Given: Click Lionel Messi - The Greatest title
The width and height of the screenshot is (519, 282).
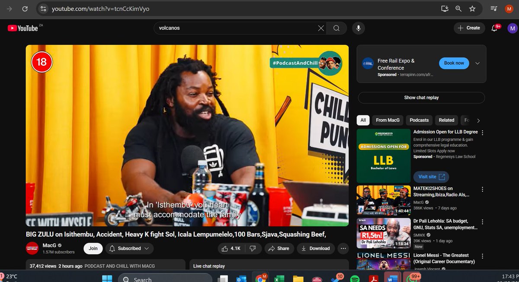Looking at the screenshot, I should pos(444,259).
